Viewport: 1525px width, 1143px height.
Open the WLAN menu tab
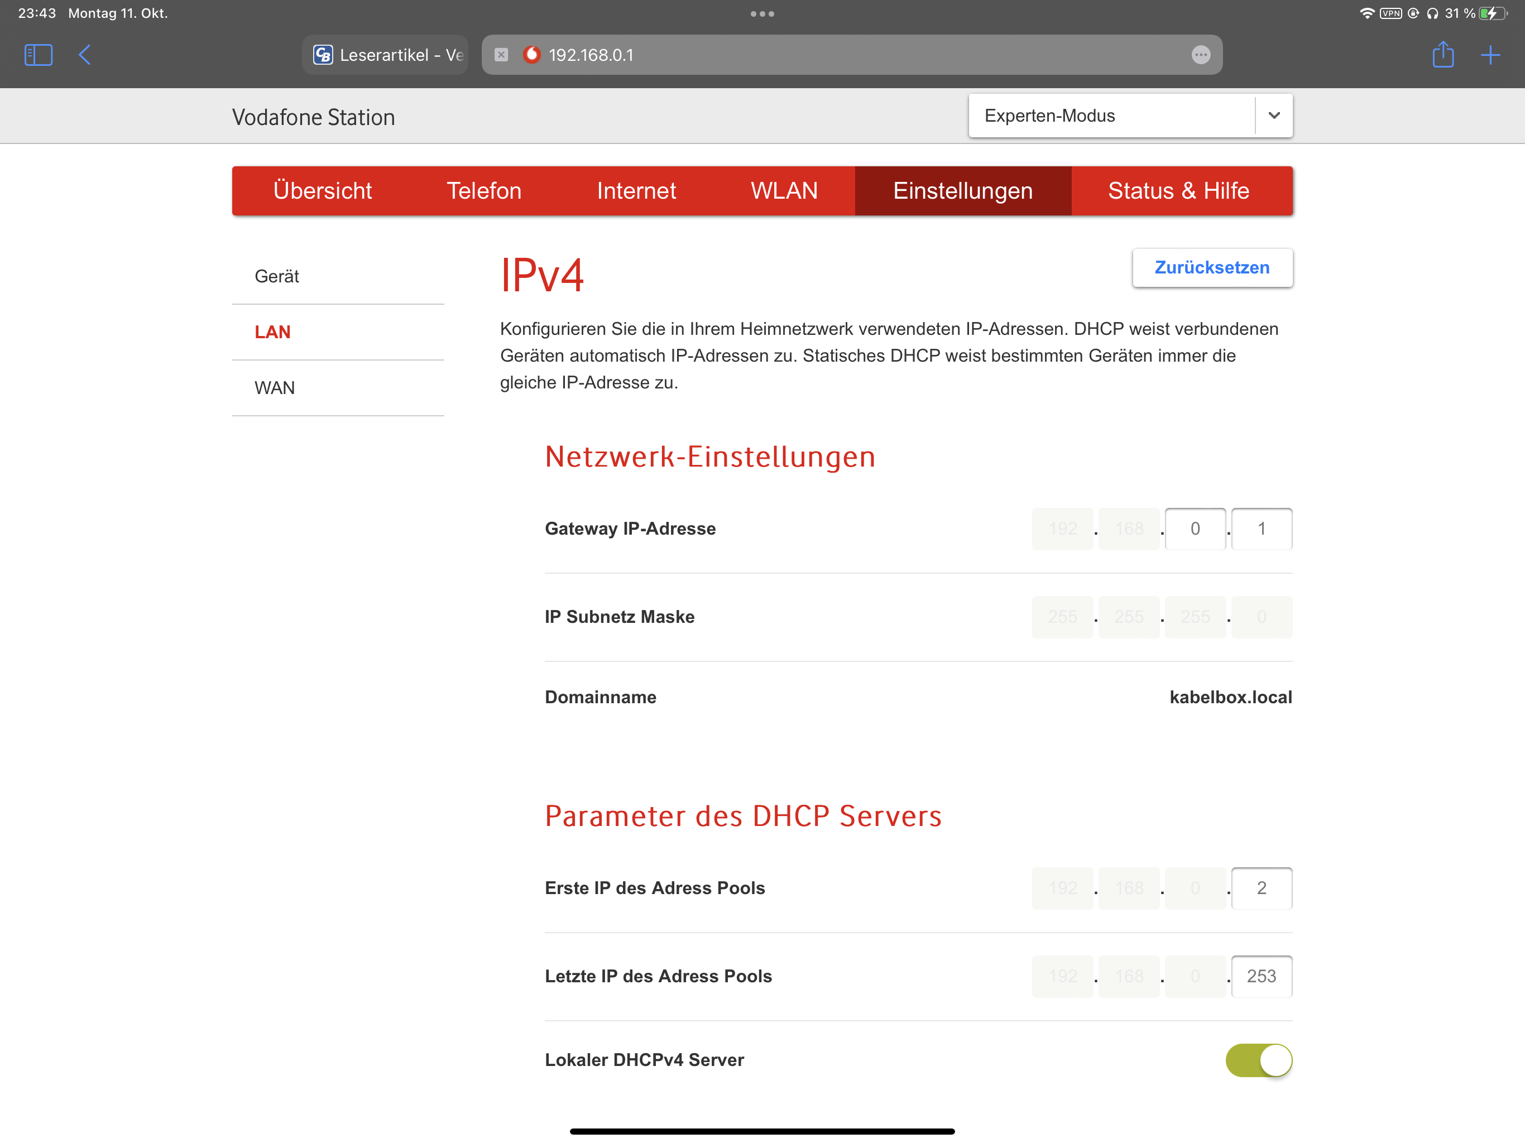point(784,191)
